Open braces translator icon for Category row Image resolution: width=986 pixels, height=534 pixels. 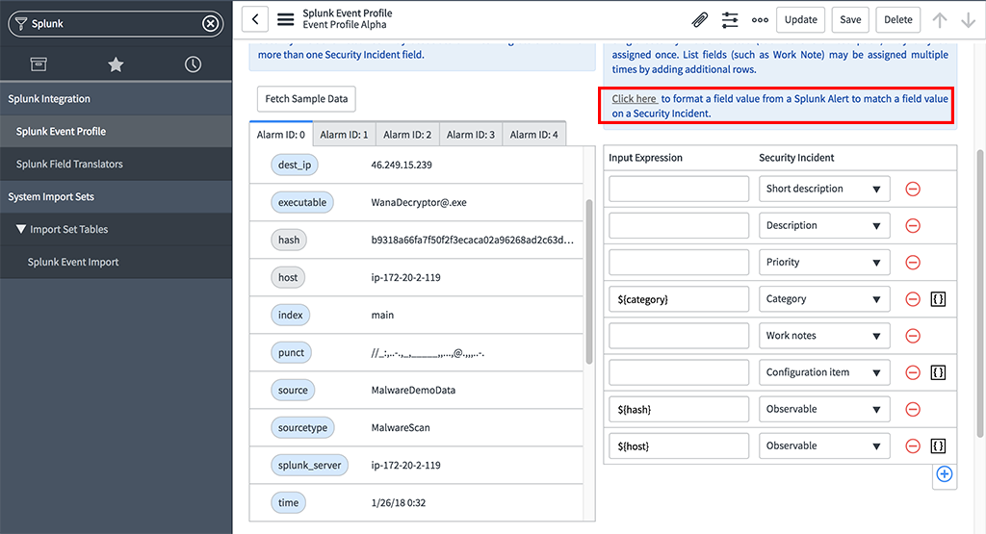(x=938, y=299)
